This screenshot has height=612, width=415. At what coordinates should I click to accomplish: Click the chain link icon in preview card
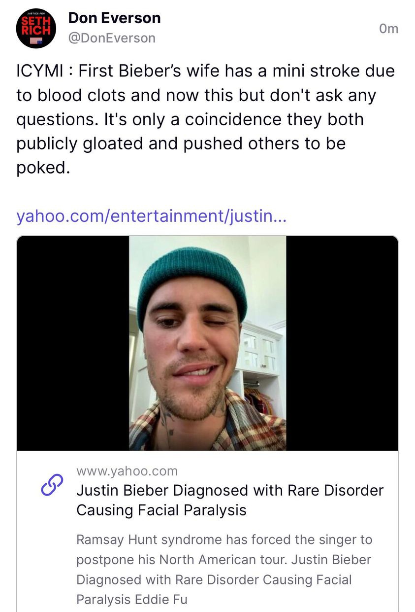52,486
